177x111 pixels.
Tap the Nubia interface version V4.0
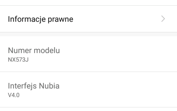tap(14, 95)
